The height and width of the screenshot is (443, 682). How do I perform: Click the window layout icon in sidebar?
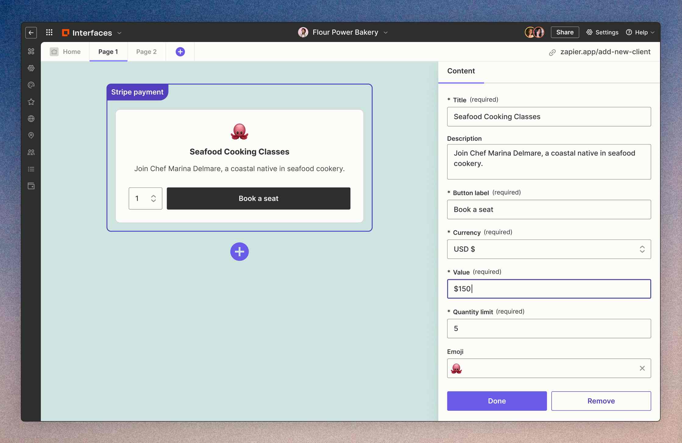coord(31,186)
